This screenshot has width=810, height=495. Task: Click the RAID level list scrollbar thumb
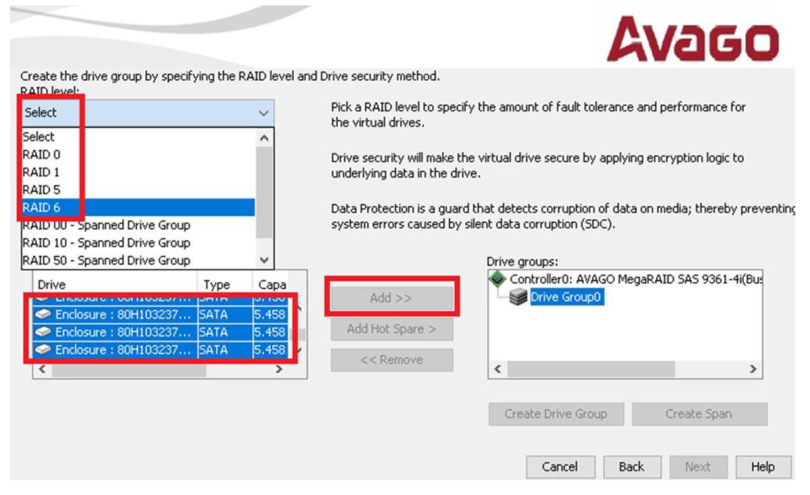tap(264, 192)
